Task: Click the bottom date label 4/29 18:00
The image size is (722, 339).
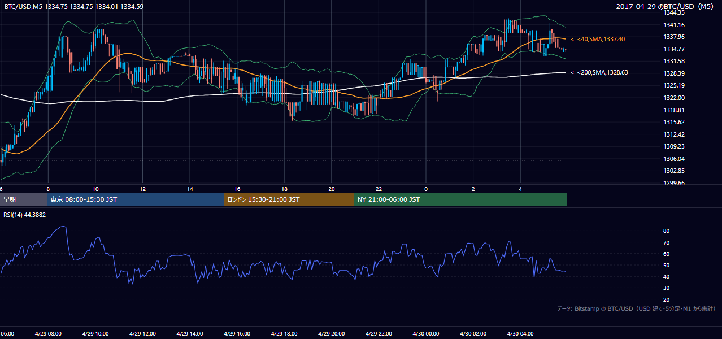Action: 284,334
